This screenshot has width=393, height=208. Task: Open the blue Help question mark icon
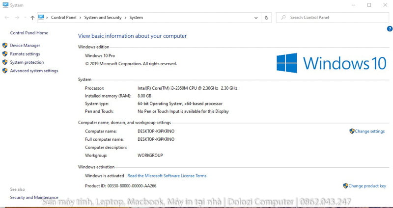pos(390,29)
